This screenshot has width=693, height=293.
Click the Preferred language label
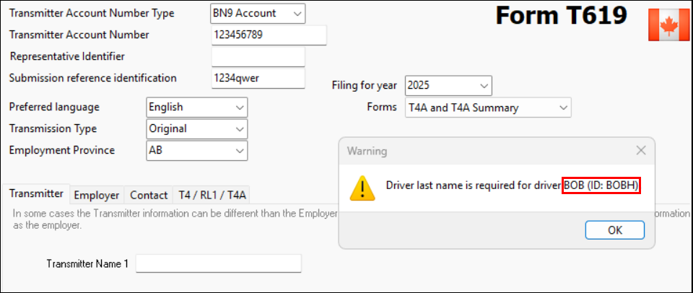54,107
